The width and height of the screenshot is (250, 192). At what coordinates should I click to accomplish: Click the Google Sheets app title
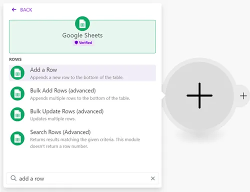point(82,35)
